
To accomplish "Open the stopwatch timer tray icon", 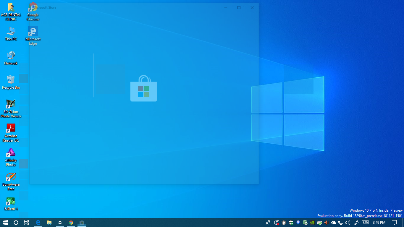I will coord(284,223).
